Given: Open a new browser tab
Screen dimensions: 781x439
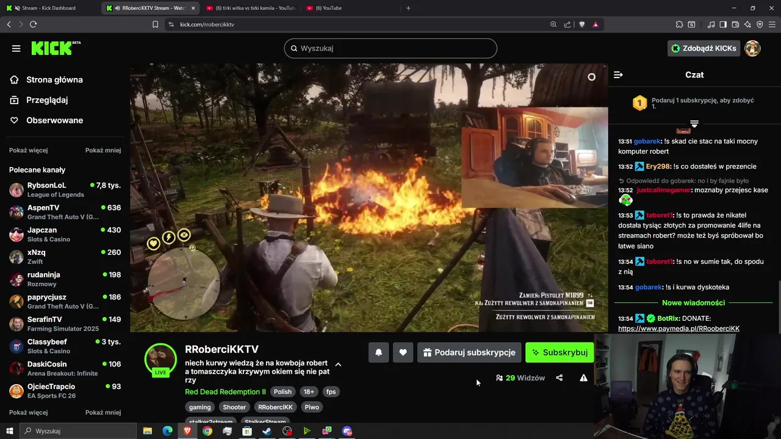Looking at the screenshot, I should click(408, 8).
